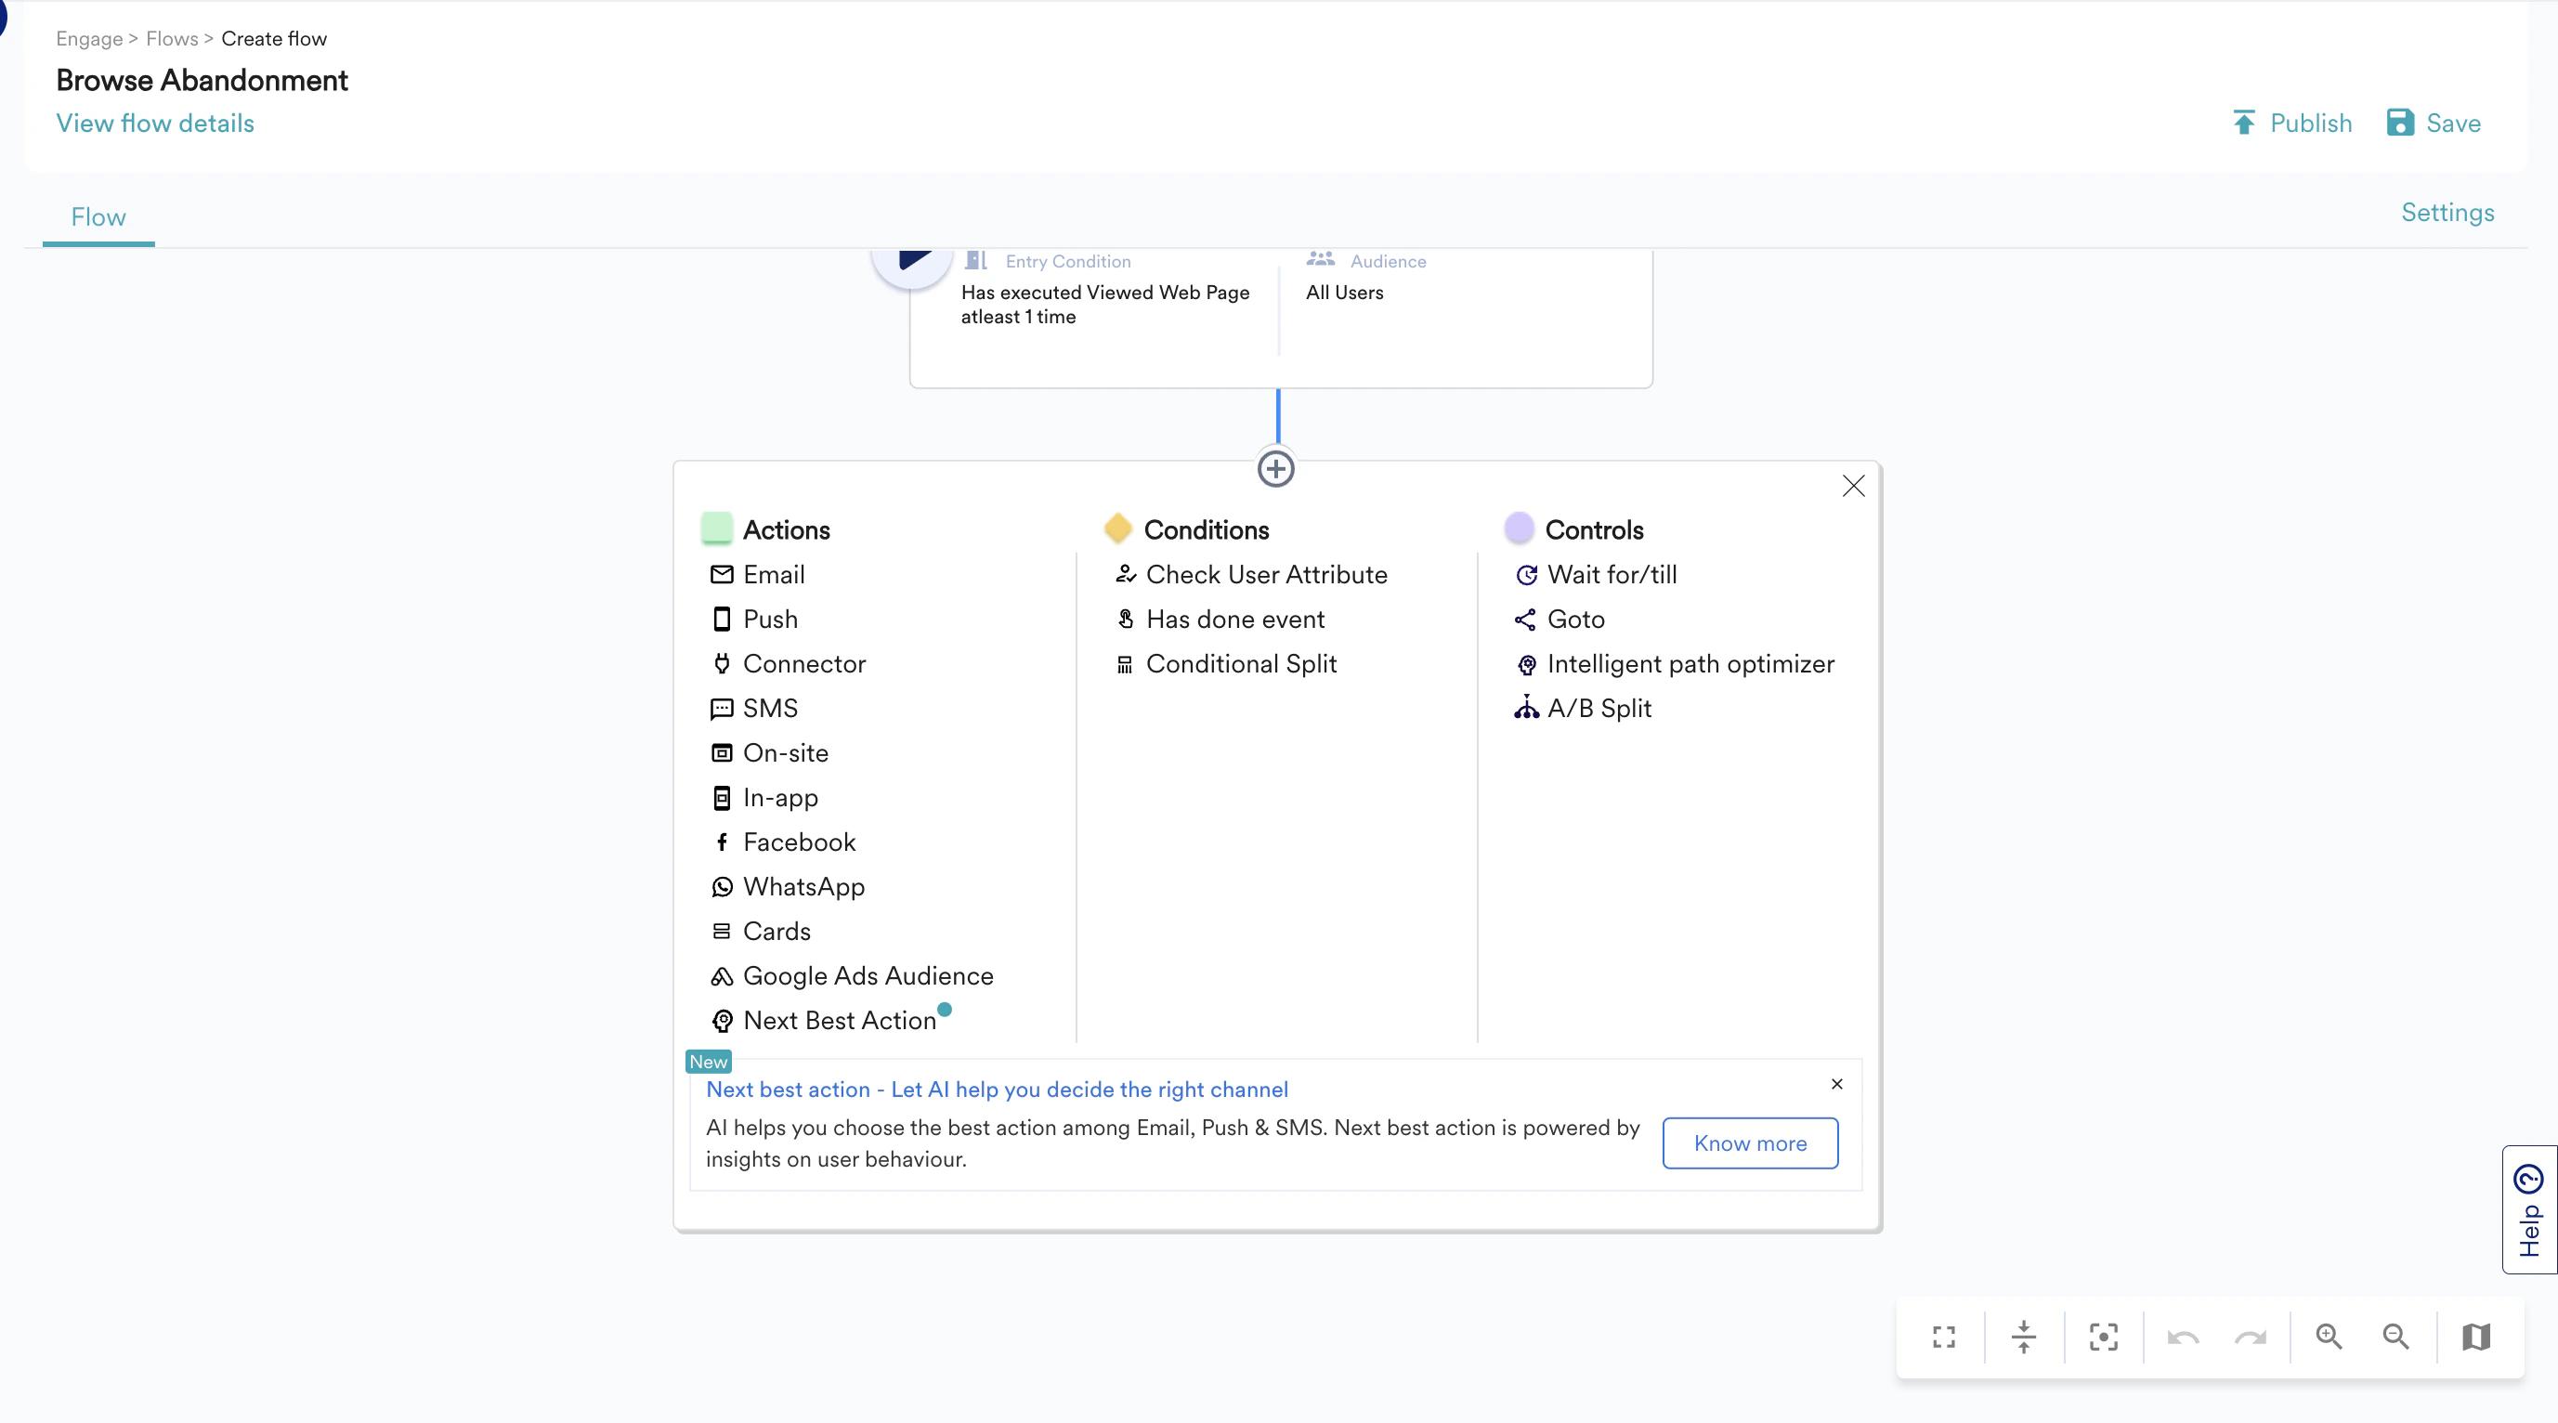Screen dimensions: 2558x1423
Task: Open the Settings tab
Action: click(x=2447, y=213)
